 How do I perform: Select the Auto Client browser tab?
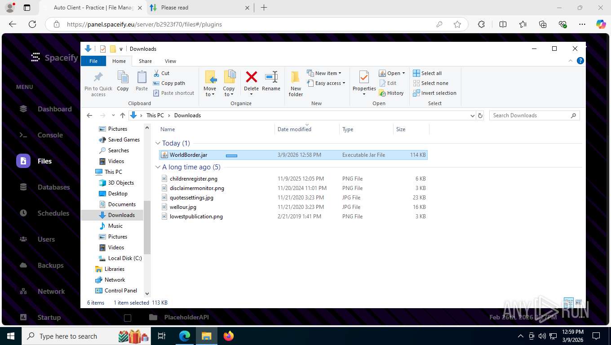coord(93,8)
